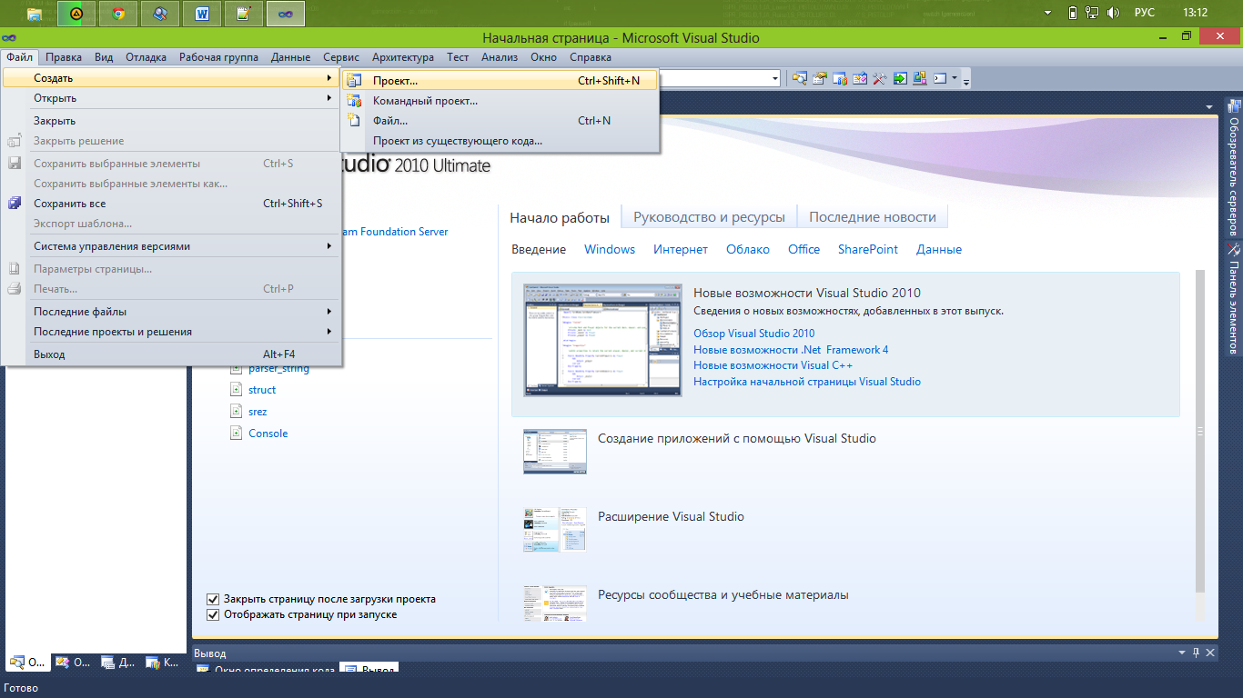Choose Закрыть in the Файл menu

point(172,120)
